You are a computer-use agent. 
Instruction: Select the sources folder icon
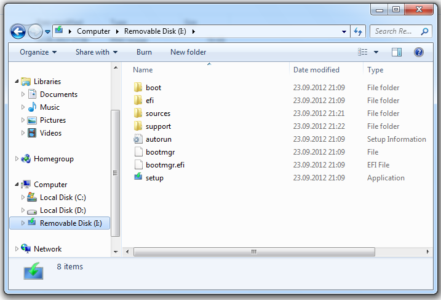click(138, 113)
